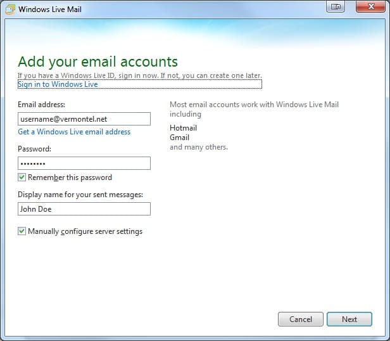Screen dimensions: 390x341
Task: Click the Hotmail text in provider list
Action: click(184, 128)
